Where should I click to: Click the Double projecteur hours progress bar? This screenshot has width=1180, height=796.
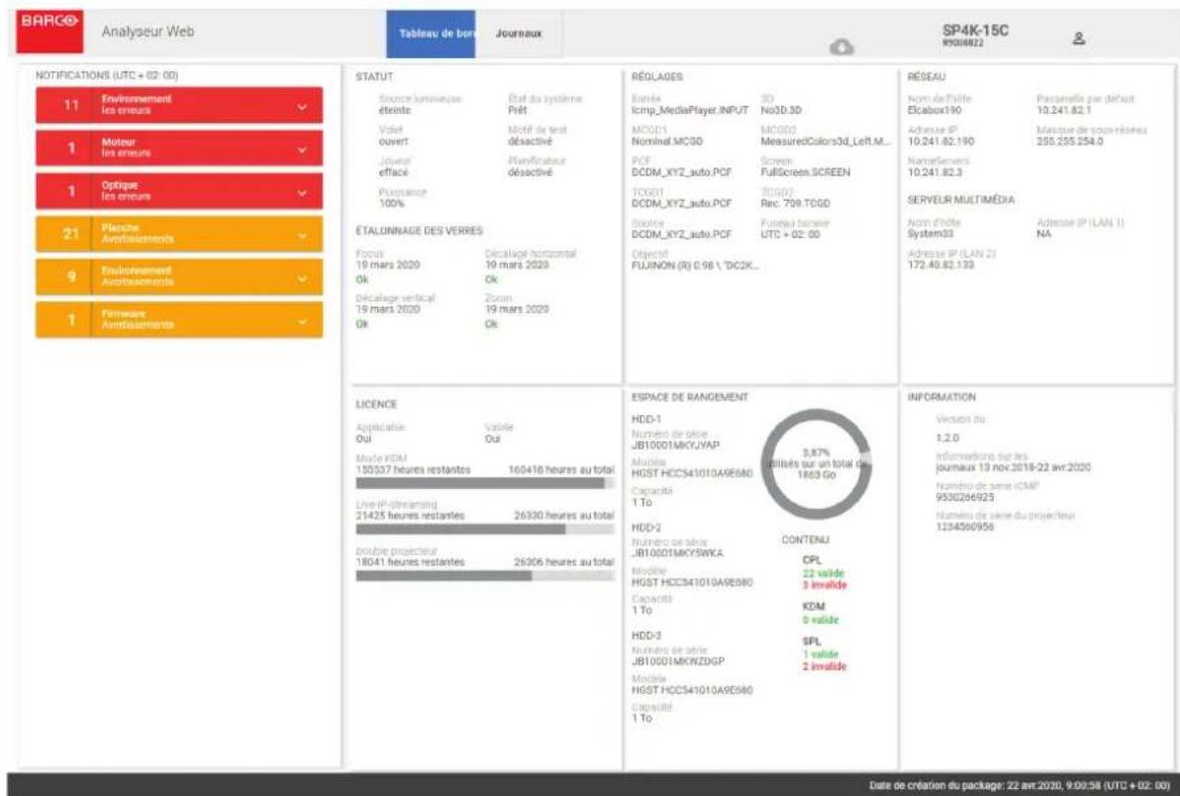click(x=485, y=575)
